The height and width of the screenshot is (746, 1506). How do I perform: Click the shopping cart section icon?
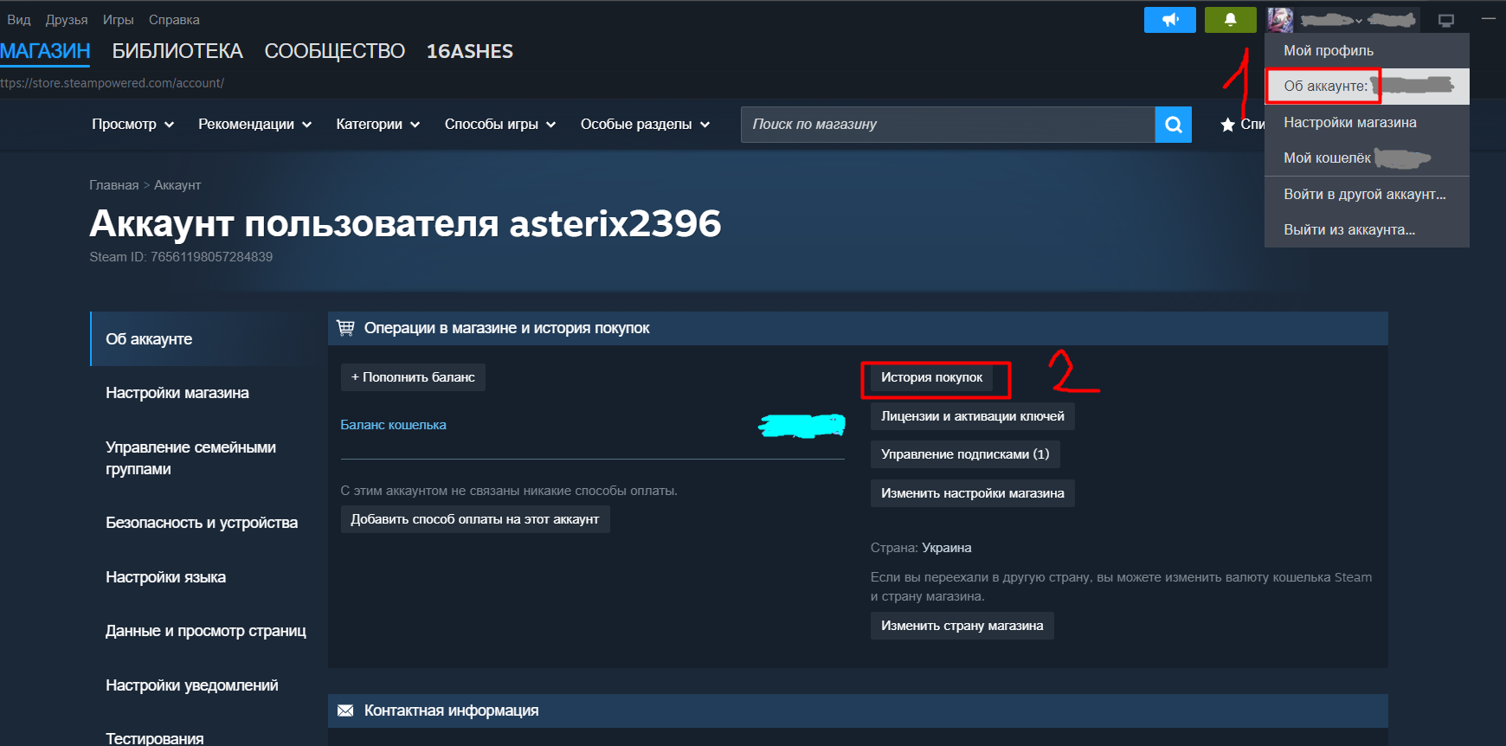coord(345,328)
